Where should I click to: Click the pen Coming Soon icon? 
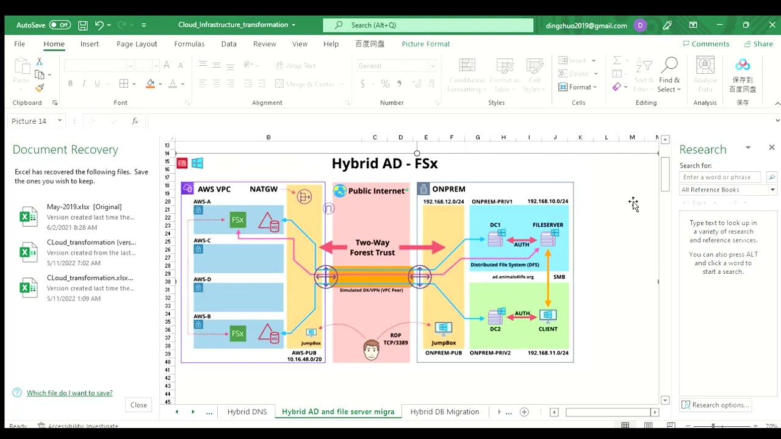(x=668, y=25)
